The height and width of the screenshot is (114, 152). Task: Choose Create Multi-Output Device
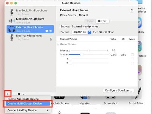28,104
